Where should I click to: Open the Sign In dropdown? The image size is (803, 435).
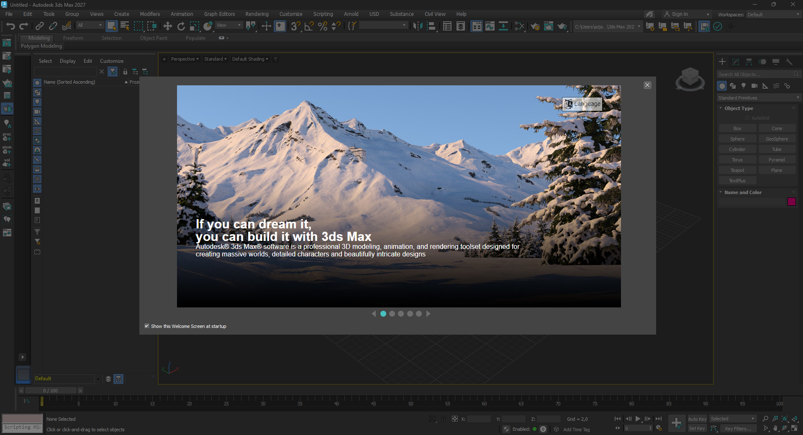coord(687,14)
